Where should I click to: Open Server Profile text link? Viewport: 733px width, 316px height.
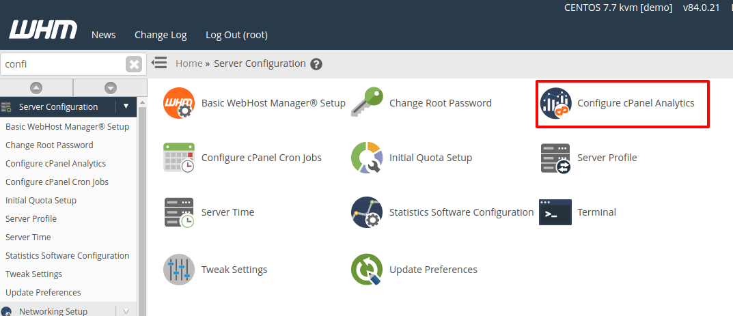coord(607,158)
